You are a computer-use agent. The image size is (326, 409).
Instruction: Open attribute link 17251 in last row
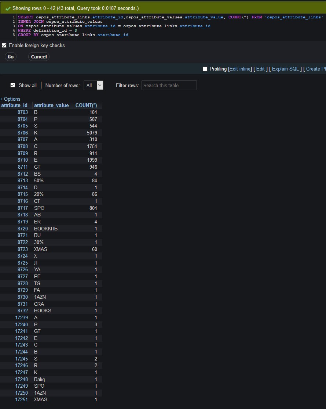21,399
